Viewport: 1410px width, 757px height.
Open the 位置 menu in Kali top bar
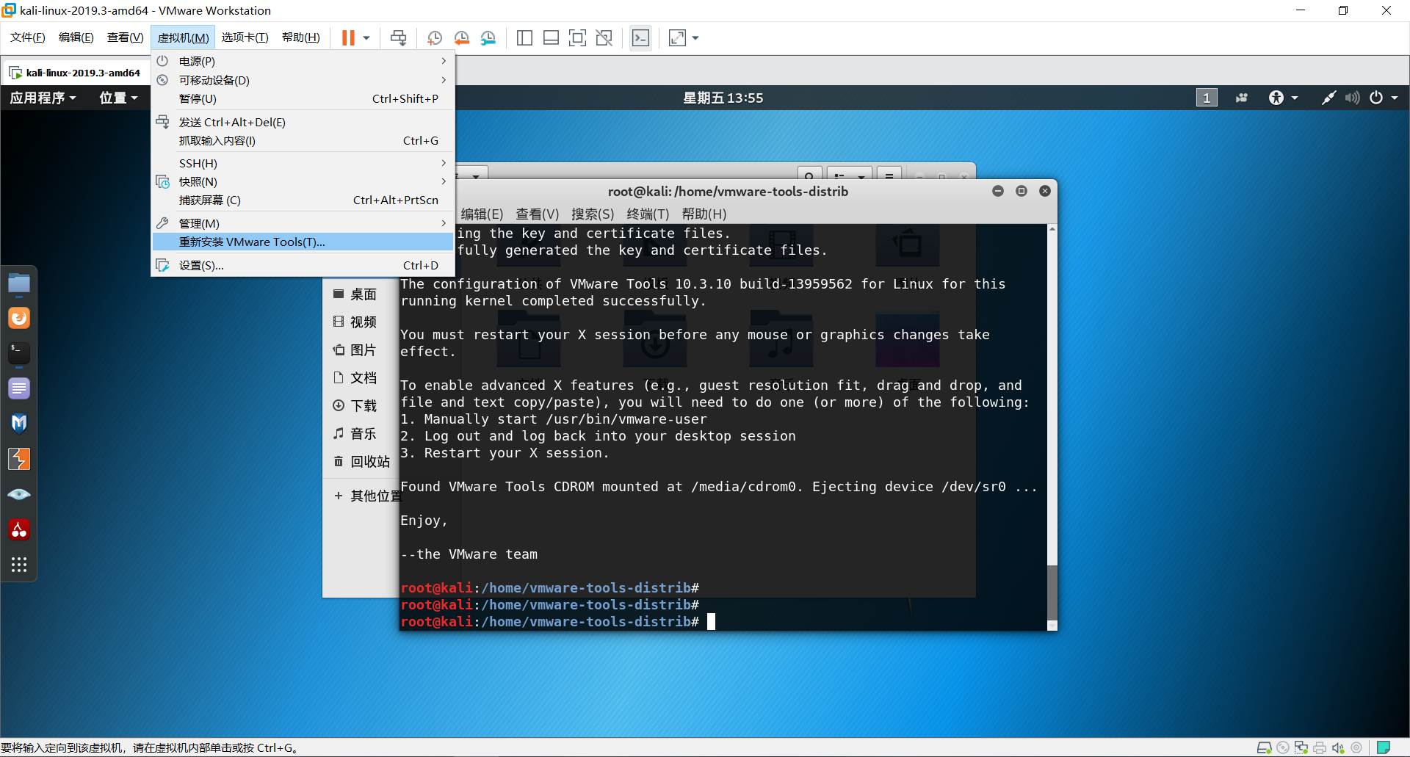point(118,98)
